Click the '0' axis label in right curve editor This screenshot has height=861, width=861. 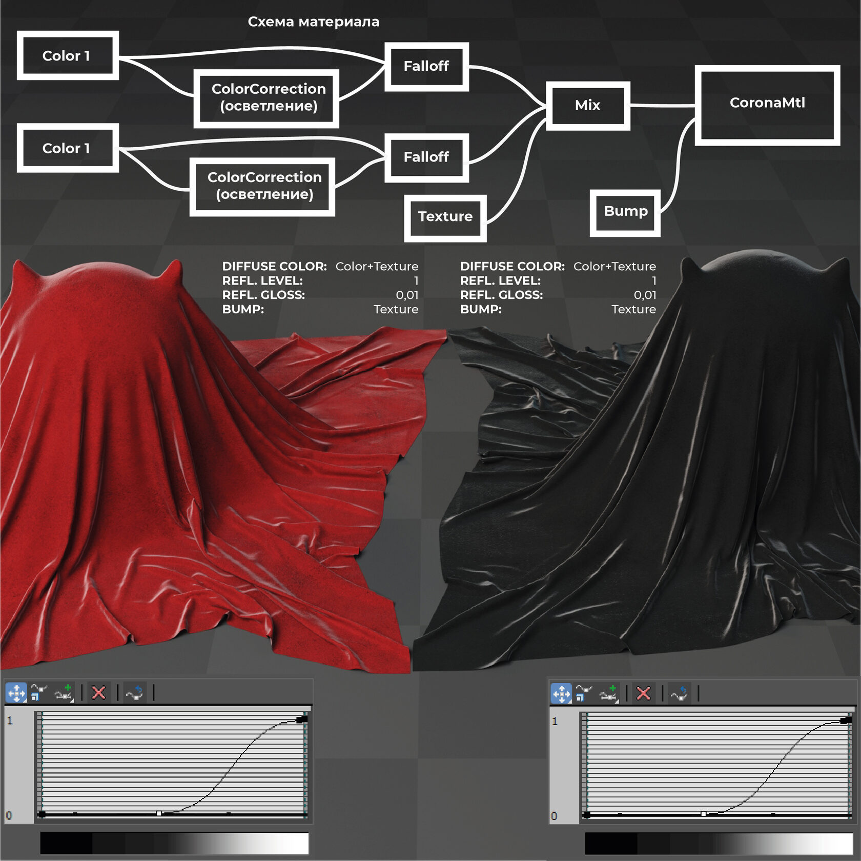pyautogui.click(x=553, y=816)
